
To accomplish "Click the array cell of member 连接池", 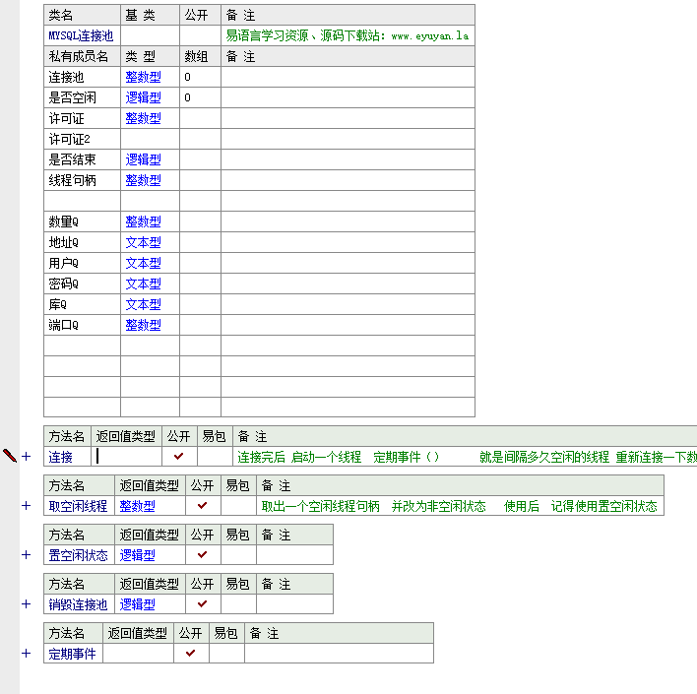I will tap(200, 77).
